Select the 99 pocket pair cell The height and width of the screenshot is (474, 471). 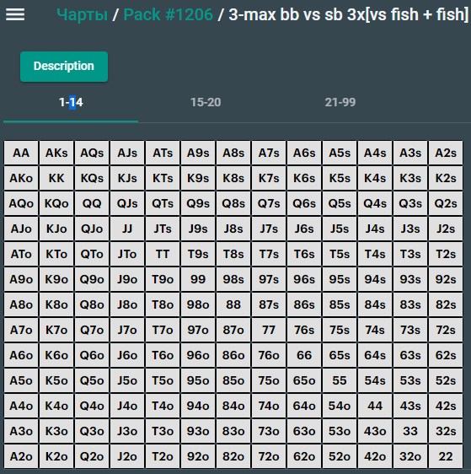pos(198,279)
